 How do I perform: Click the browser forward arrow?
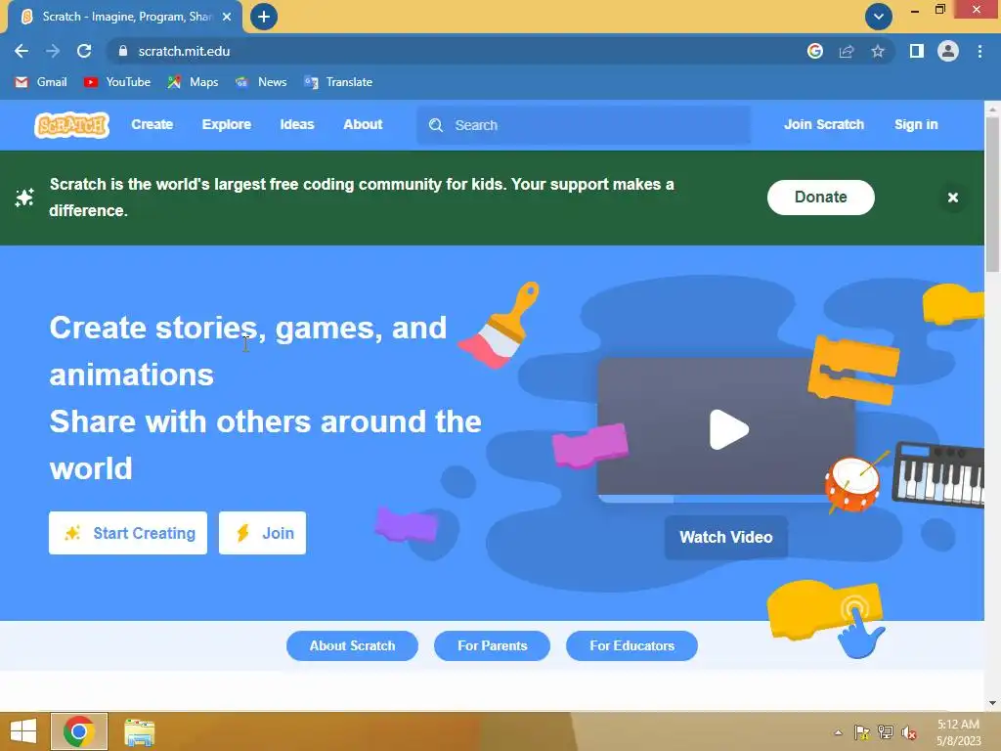tap(53, 51)
